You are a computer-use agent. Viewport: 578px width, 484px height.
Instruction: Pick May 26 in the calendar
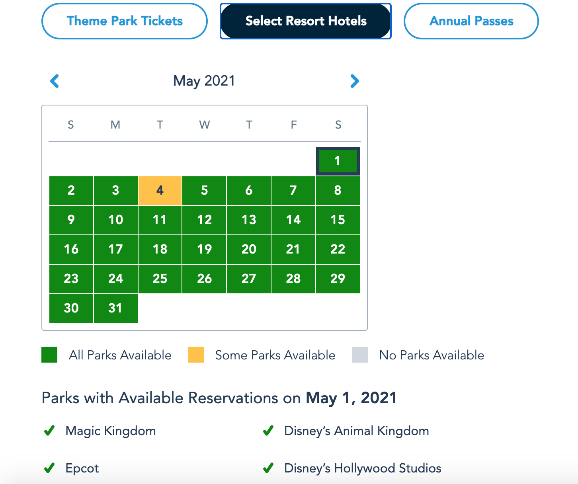click(x=204, y=279)
